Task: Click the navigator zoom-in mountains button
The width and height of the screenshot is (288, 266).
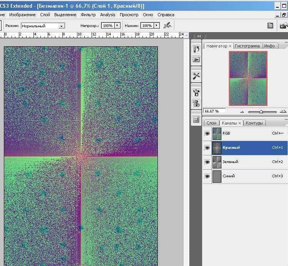Action: click(283, 111)
